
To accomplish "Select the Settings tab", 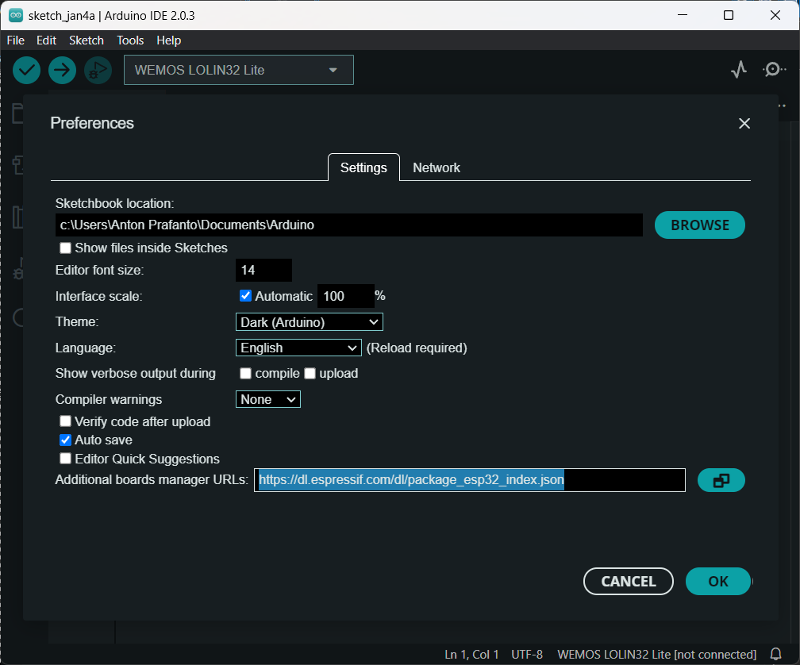I will coord(363,167).
